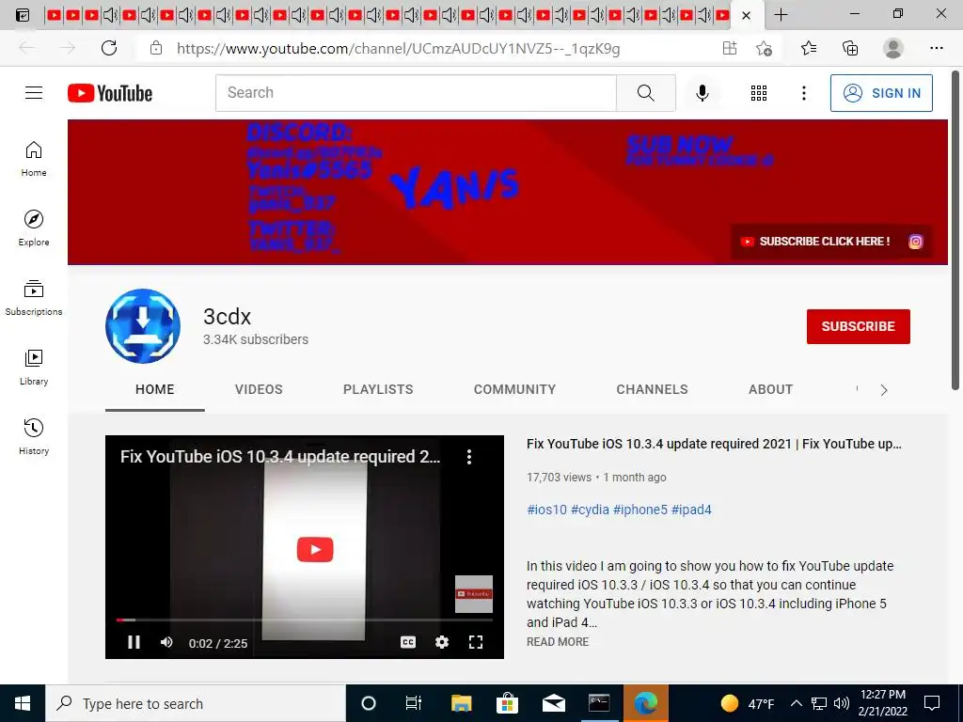Click the #iphone5 hashtag
The image size is (963, 722).
[639, 510]
